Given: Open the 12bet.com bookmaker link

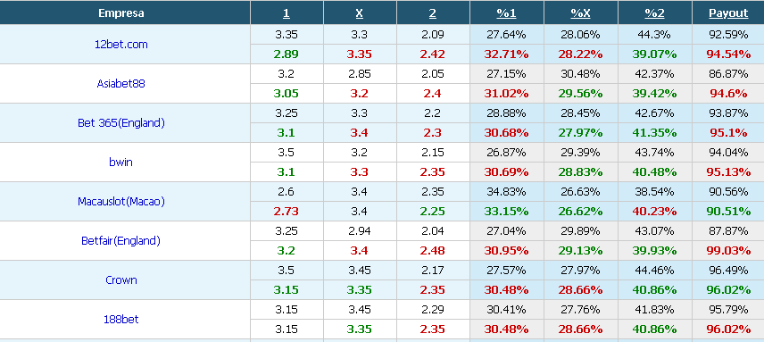Looking at the screenshot, I should (120, 45).
